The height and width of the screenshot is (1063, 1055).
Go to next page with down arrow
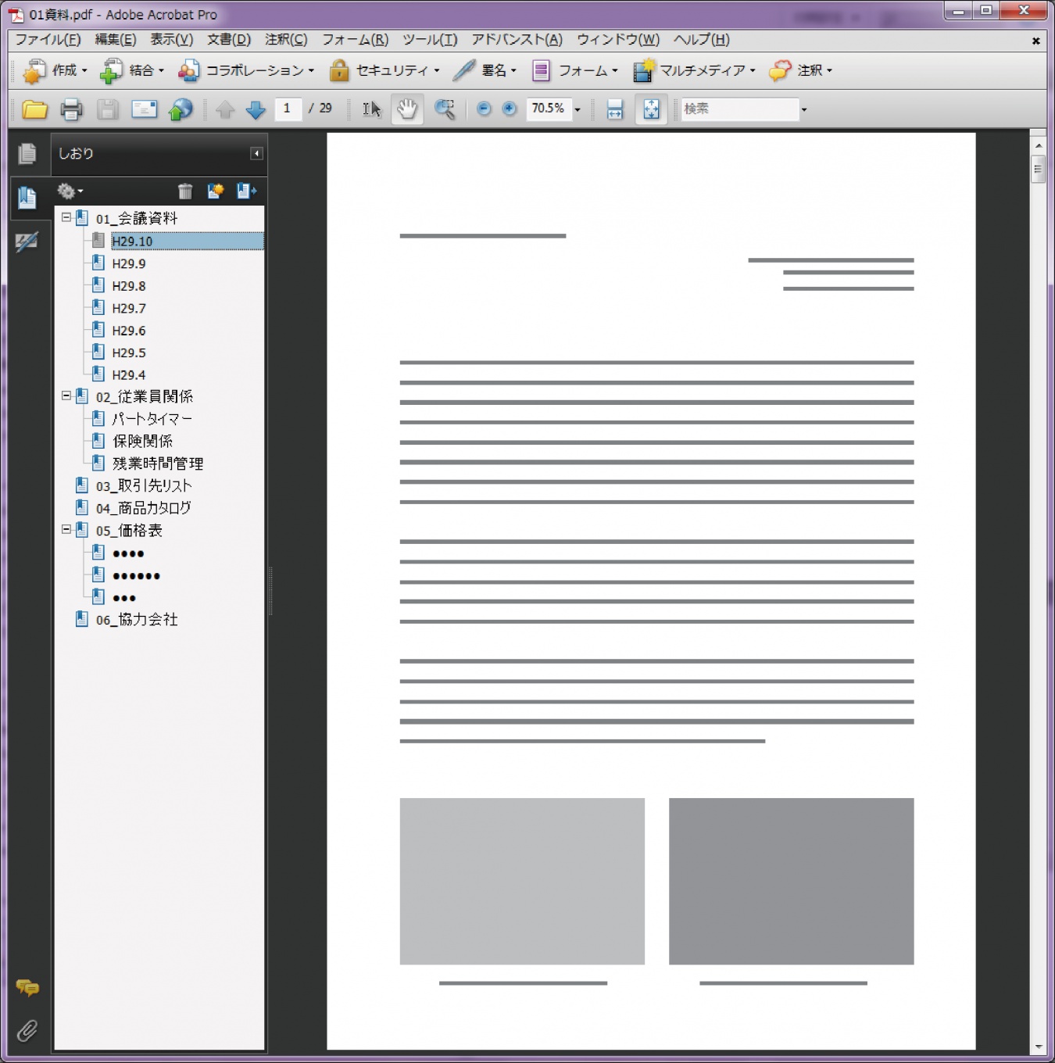click(256, 109)
